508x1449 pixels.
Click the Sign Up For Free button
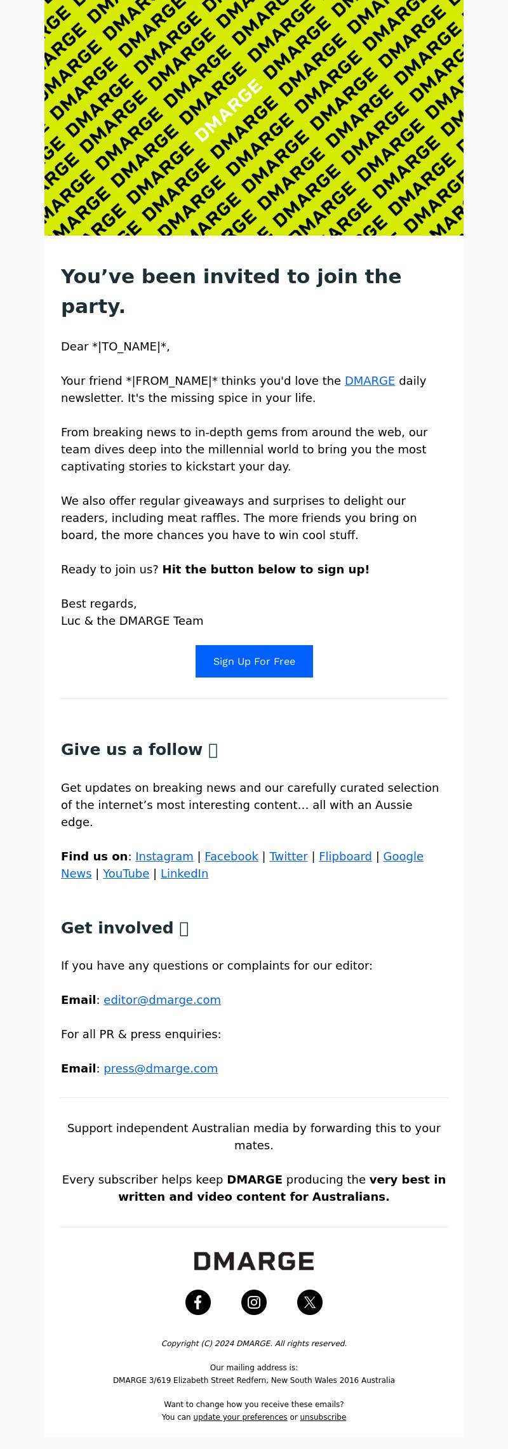254,661
